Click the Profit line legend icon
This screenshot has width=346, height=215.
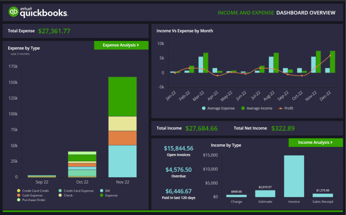281,108
